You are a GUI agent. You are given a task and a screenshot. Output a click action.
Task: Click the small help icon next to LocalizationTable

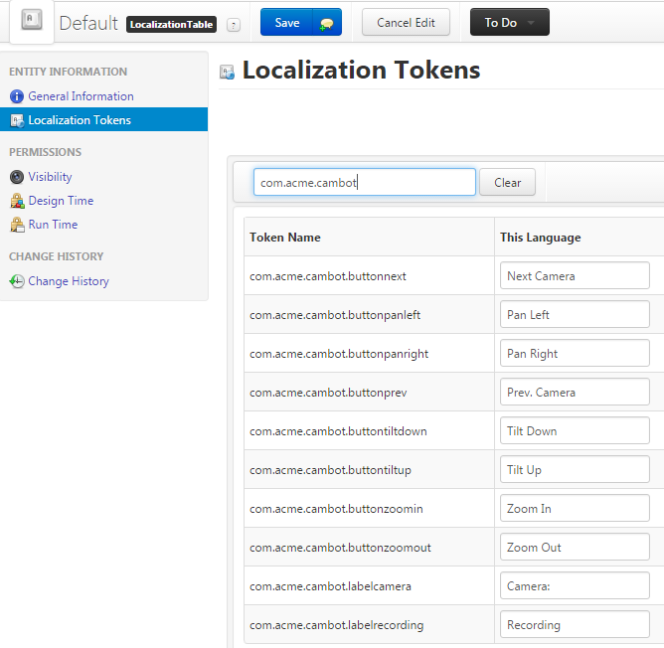pos(234,26)
